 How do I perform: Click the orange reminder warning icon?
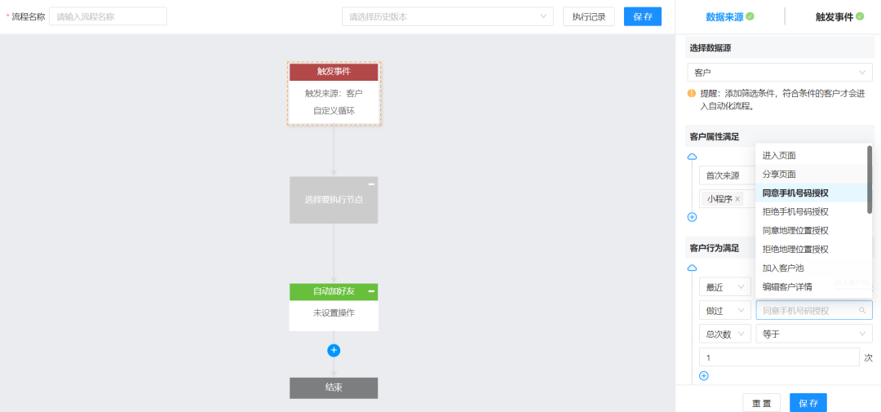pos(692,93)
